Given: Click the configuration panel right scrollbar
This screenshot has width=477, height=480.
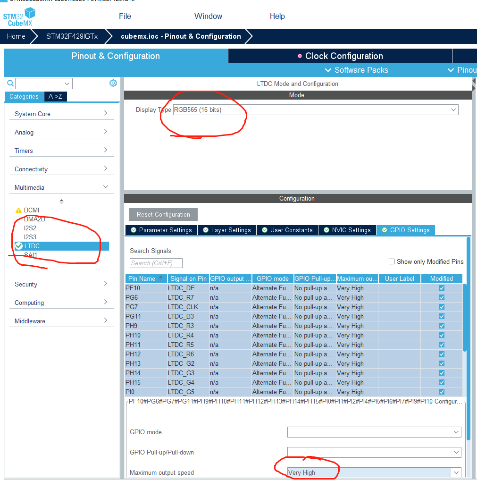Looking at the screenshot, I should [469, 338].
